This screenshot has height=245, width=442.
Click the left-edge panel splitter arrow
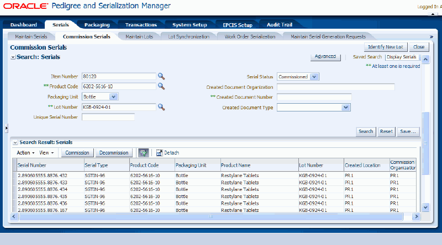[6, 128]
